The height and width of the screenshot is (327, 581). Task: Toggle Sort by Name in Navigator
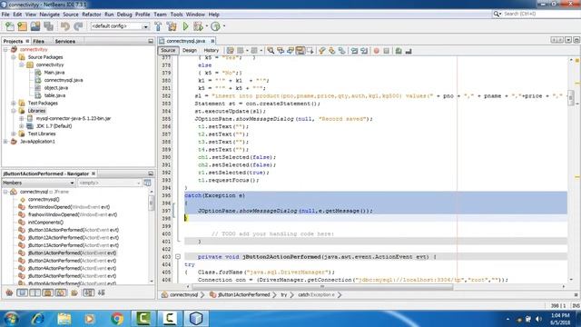88,292
